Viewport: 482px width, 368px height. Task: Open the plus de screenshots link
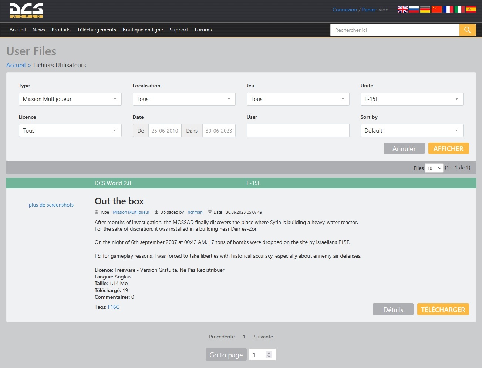pos(51,205)
